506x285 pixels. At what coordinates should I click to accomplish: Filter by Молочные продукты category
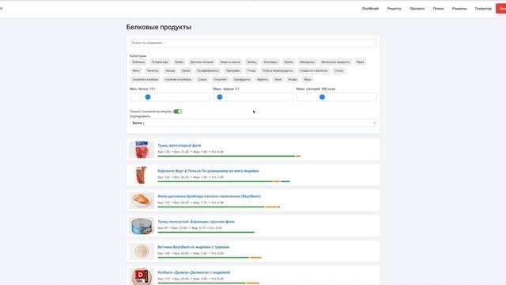click(335, 62)
